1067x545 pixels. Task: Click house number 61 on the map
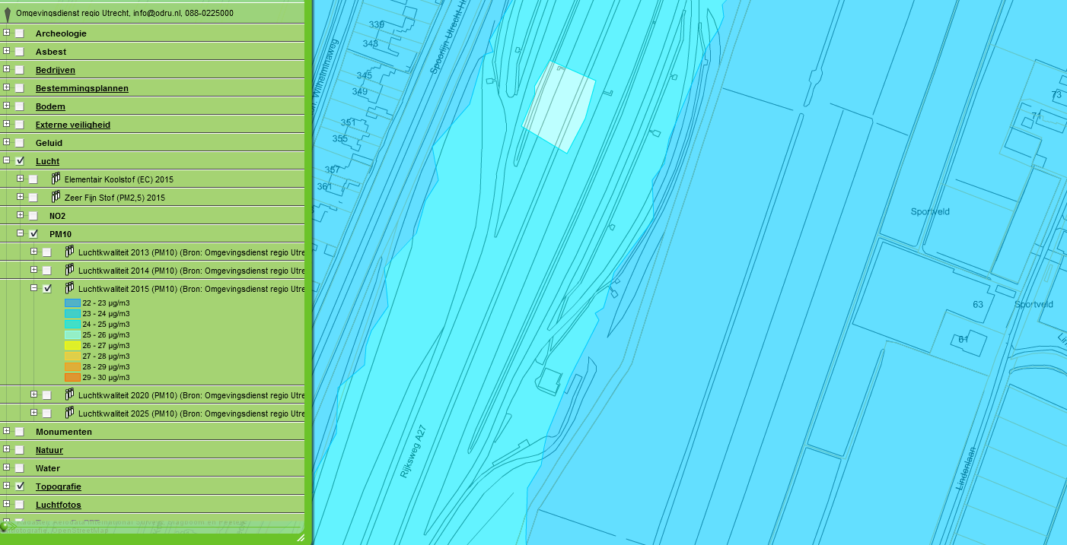tap(963, 339)
